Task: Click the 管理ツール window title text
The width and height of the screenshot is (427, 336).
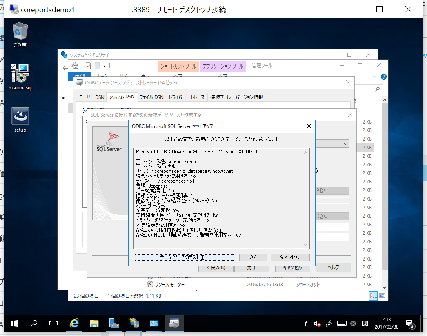Action: click(262, 66)
